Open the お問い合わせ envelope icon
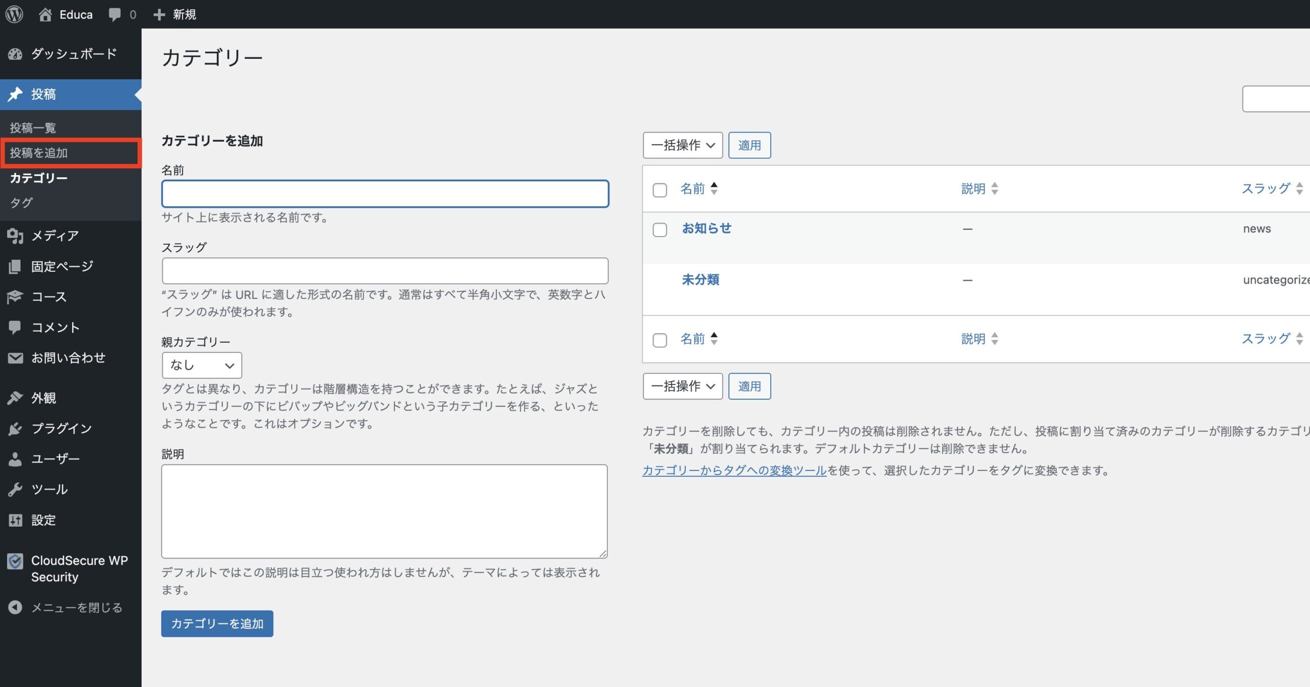The image size is (1310, 687). [15, 358]
